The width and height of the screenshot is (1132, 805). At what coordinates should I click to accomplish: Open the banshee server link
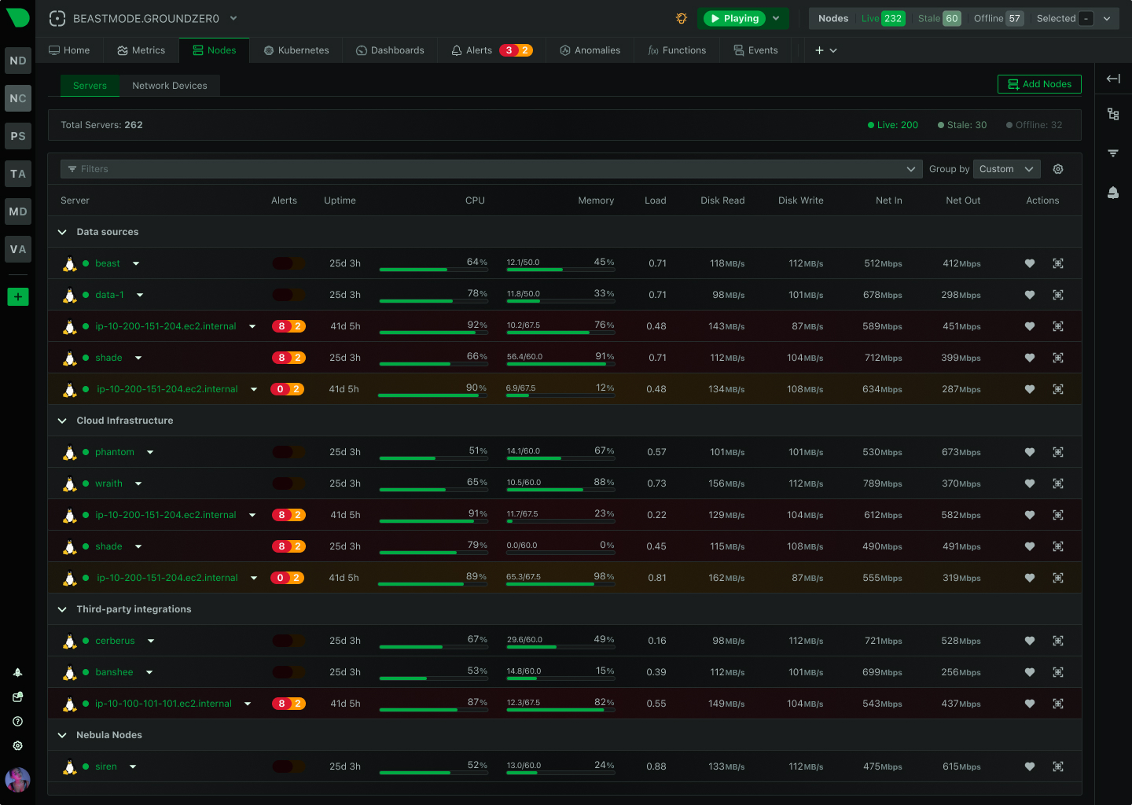coord(115,672)
